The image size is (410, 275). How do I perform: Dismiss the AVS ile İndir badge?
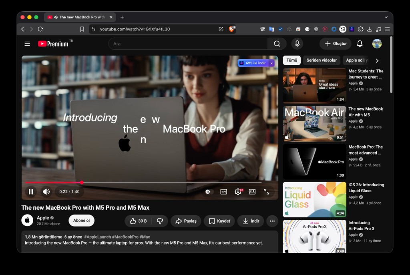(x=272, y=63)
